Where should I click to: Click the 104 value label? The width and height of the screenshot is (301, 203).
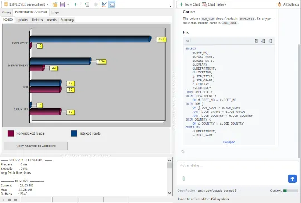(x=101, y=62)
